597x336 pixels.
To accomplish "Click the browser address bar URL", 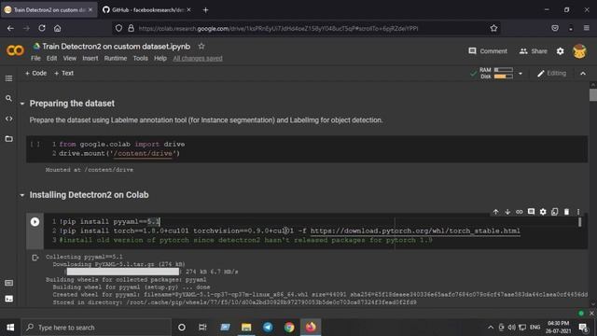I will (278, 28).
